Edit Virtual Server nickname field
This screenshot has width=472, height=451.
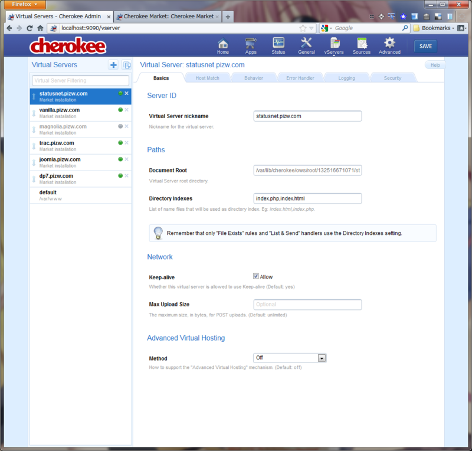point(307,116)
